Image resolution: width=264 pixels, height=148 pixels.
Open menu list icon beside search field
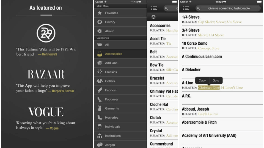point(186,8)
